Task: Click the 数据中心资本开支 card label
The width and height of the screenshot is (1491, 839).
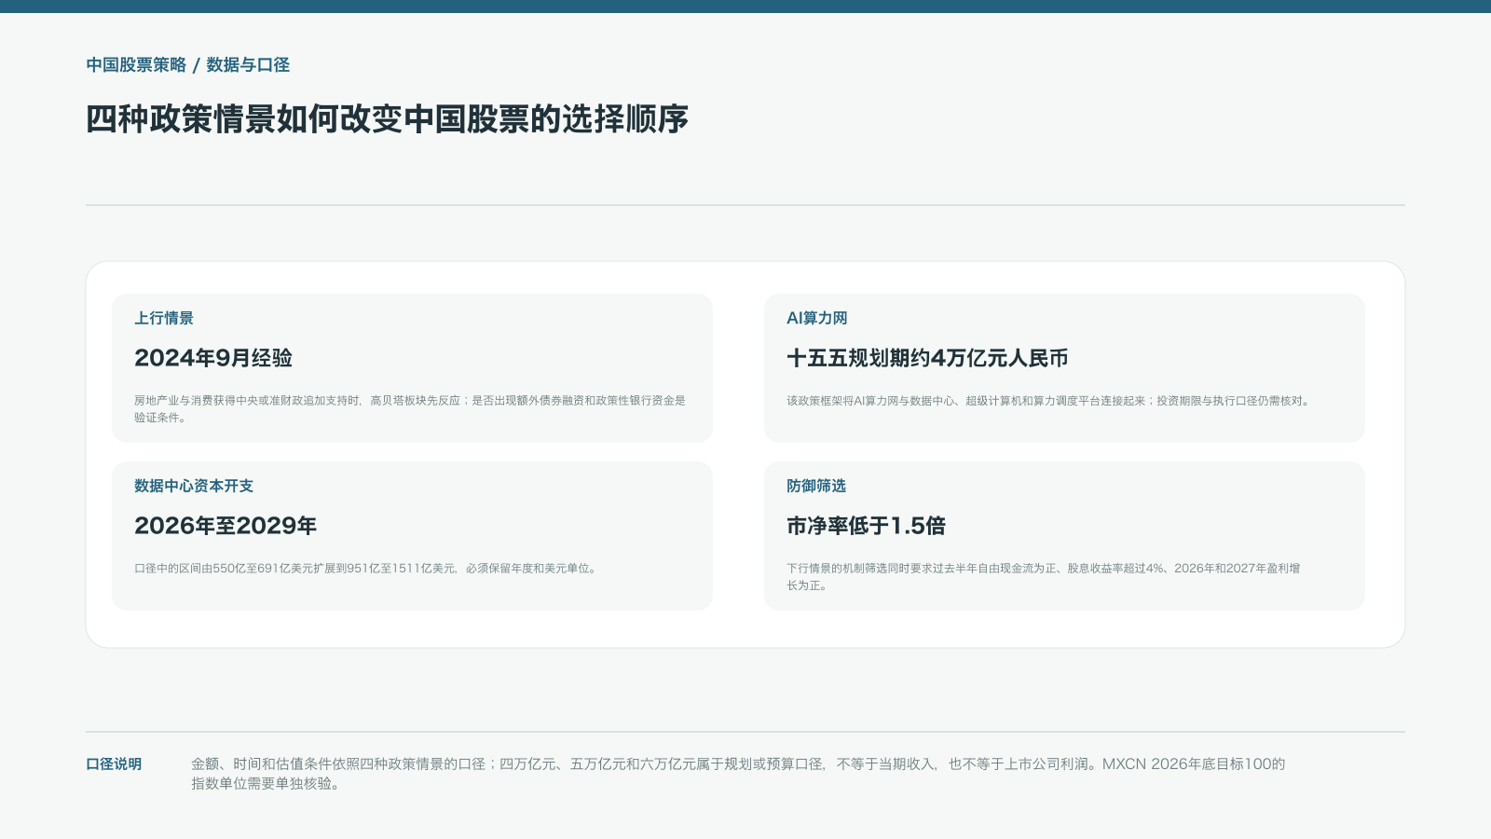Action: pyautogui.click(x=194, y=486)
